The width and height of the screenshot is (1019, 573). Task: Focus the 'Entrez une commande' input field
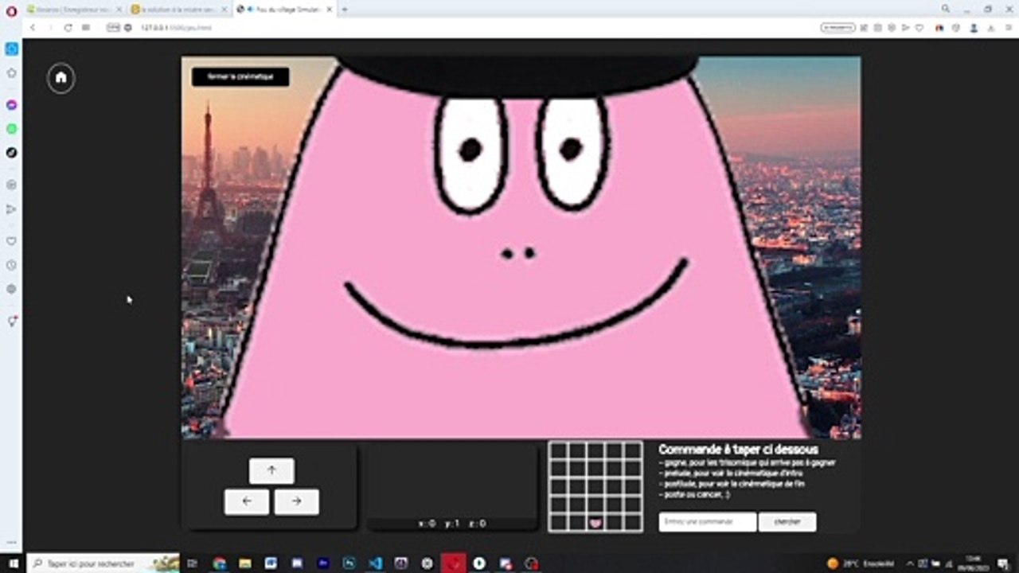[x=708, y=522]
